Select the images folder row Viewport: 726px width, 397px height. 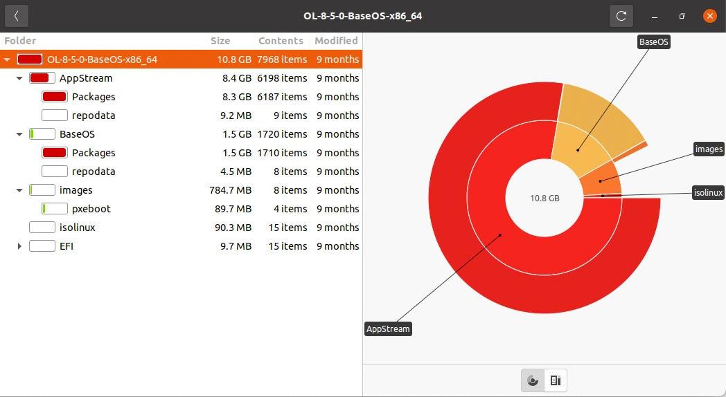[181, 190]
